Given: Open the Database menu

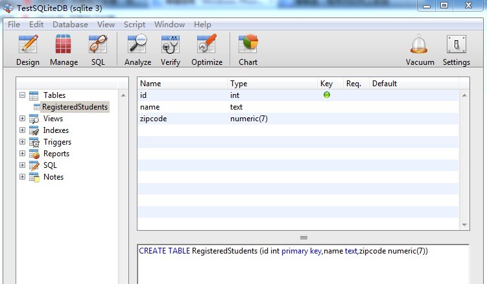Looking at the screenshot, I should [x=70, y=25].
